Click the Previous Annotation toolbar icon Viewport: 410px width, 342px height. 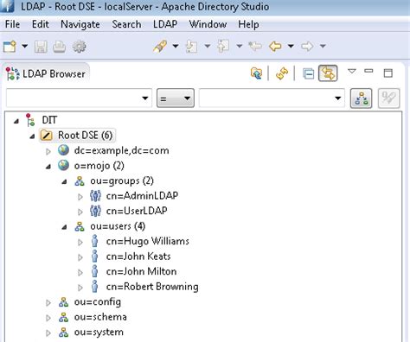pos(223,46)
